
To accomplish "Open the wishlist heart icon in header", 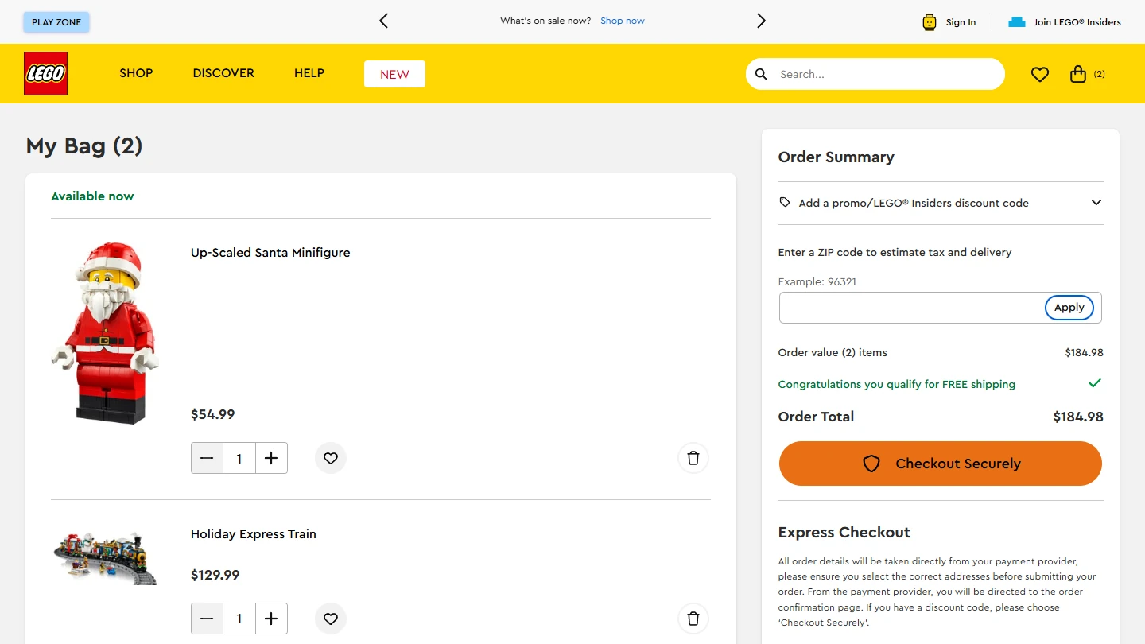I will [1039, 74].
